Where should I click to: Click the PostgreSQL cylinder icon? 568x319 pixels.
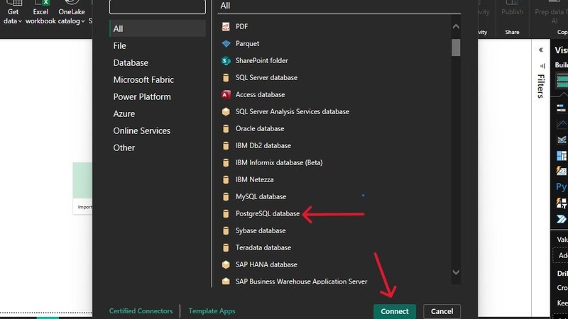pyautogui.click(x=226, y=213)
